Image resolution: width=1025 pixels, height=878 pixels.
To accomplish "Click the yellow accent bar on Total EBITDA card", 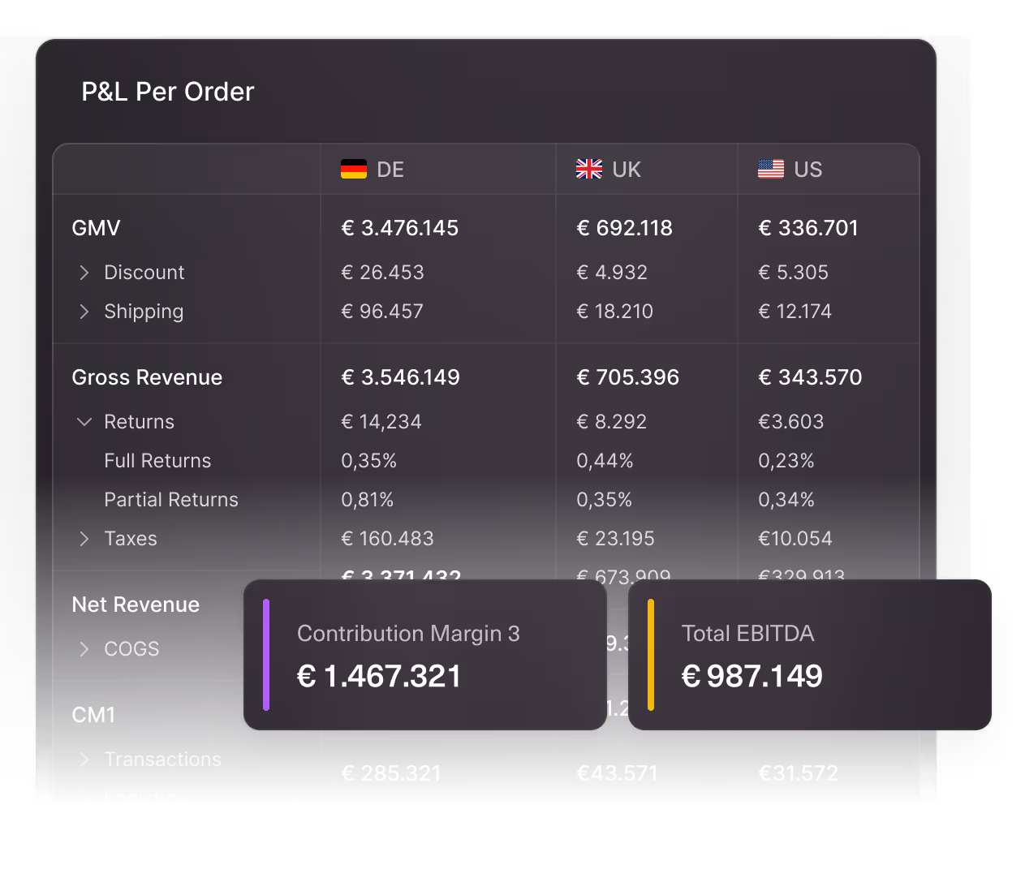I will (652, 657).
